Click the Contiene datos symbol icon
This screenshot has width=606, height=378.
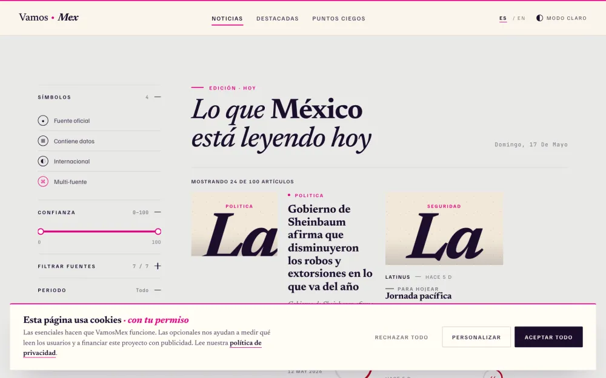pyautogui.click(x=43, y=141)
